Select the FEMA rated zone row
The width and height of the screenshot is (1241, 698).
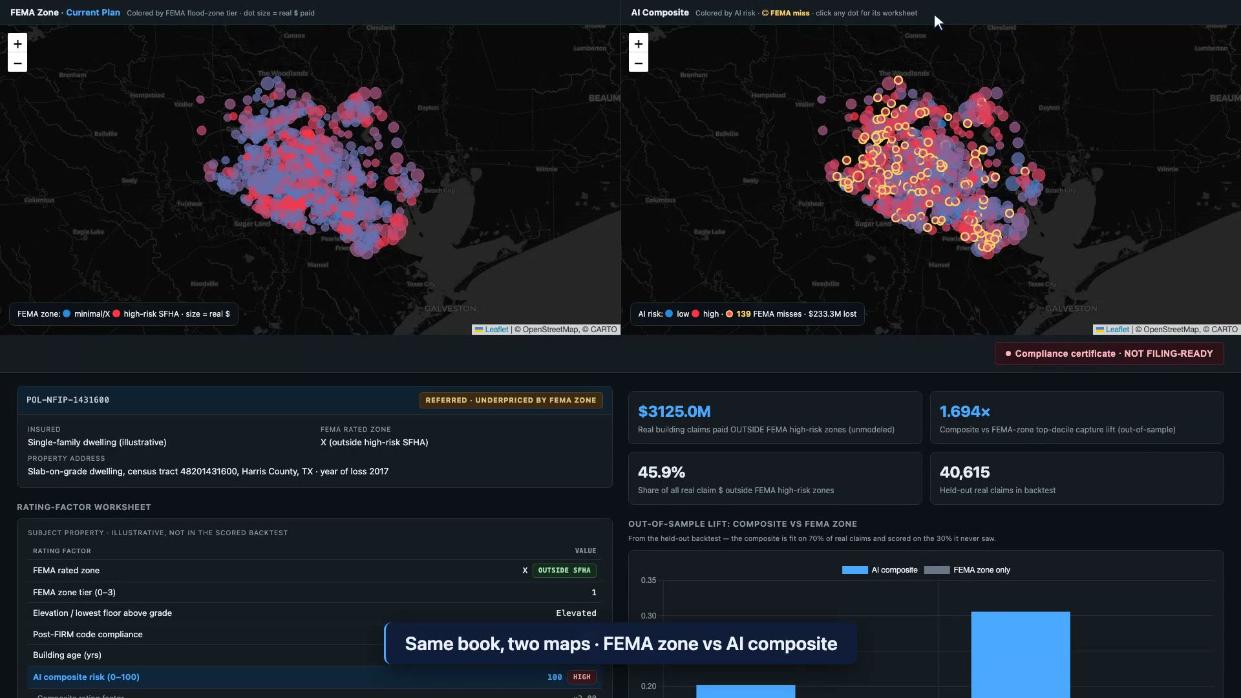click(x=314, y=570)
